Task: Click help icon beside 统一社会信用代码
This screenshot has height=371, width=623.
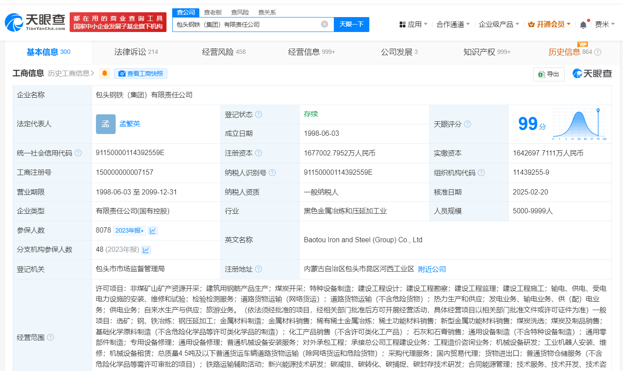Action: pyautogui.click(x=78, y=153)
